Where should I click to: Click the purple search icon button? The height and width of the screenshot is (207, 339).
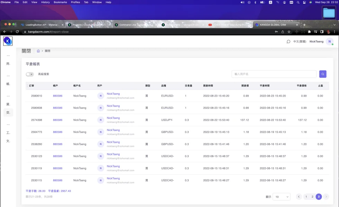(322, 74)
